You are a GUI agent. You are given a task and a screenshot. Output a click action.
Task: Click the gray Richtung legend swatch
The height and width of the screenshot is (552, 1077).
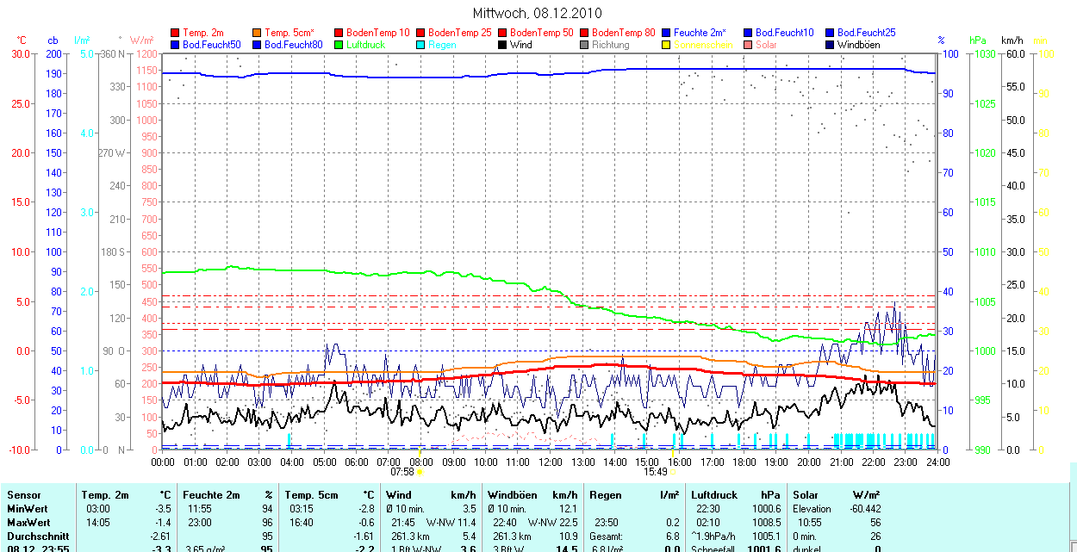point(584,44)
